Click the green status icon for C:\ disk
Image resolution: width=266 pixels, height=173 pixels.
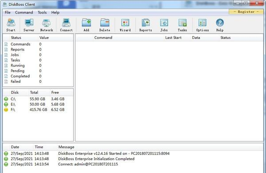pos(6,99)
